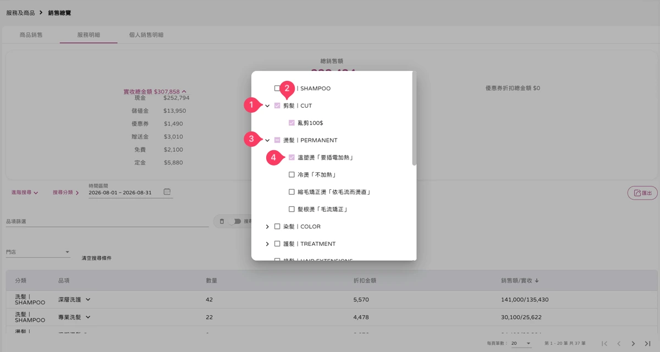Open the 門店 store dropdown
The image size is (660, 352).
pos(38,252)
